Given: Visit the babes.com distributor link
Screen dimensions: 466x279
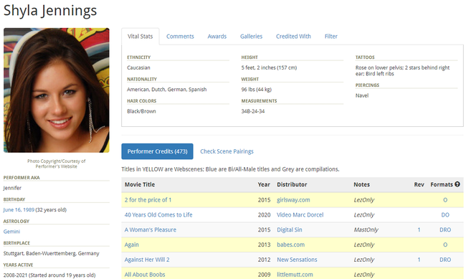Looking at the screenshot, I should [290, 245].
